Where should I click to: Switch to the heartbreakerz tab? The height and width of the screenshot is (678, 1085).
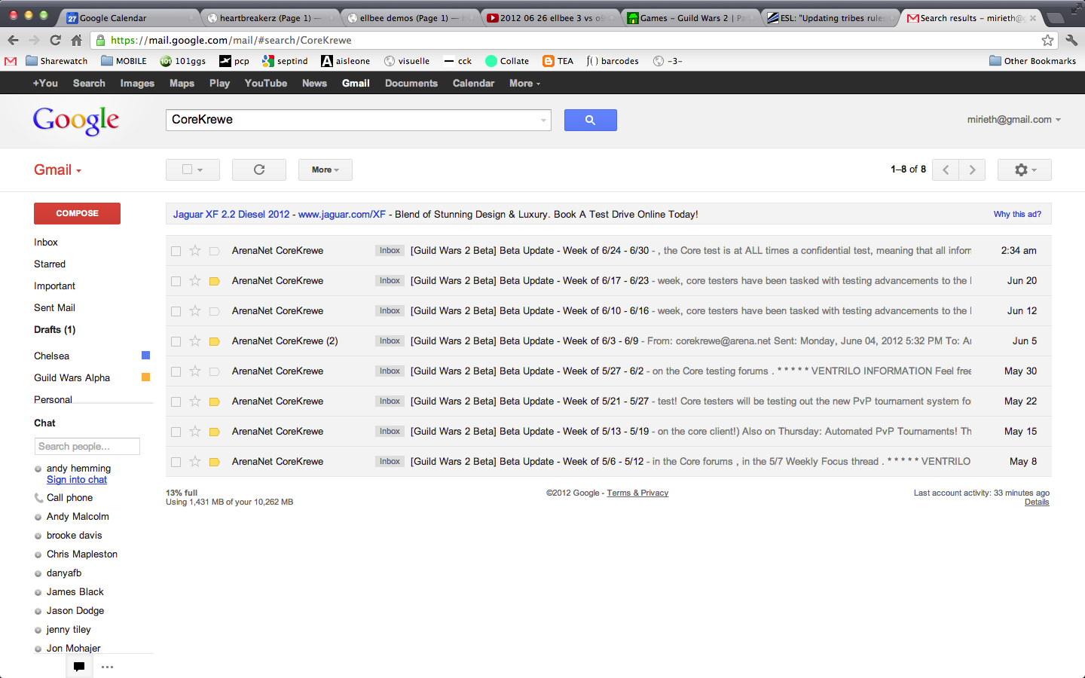point(270,18)
